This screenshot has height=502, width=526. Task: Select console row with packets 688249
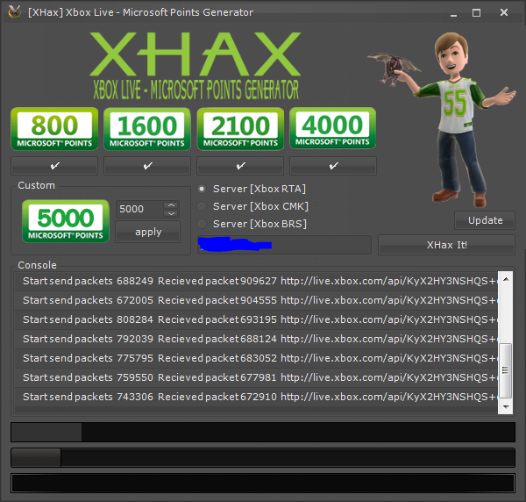tap(257, 281)
